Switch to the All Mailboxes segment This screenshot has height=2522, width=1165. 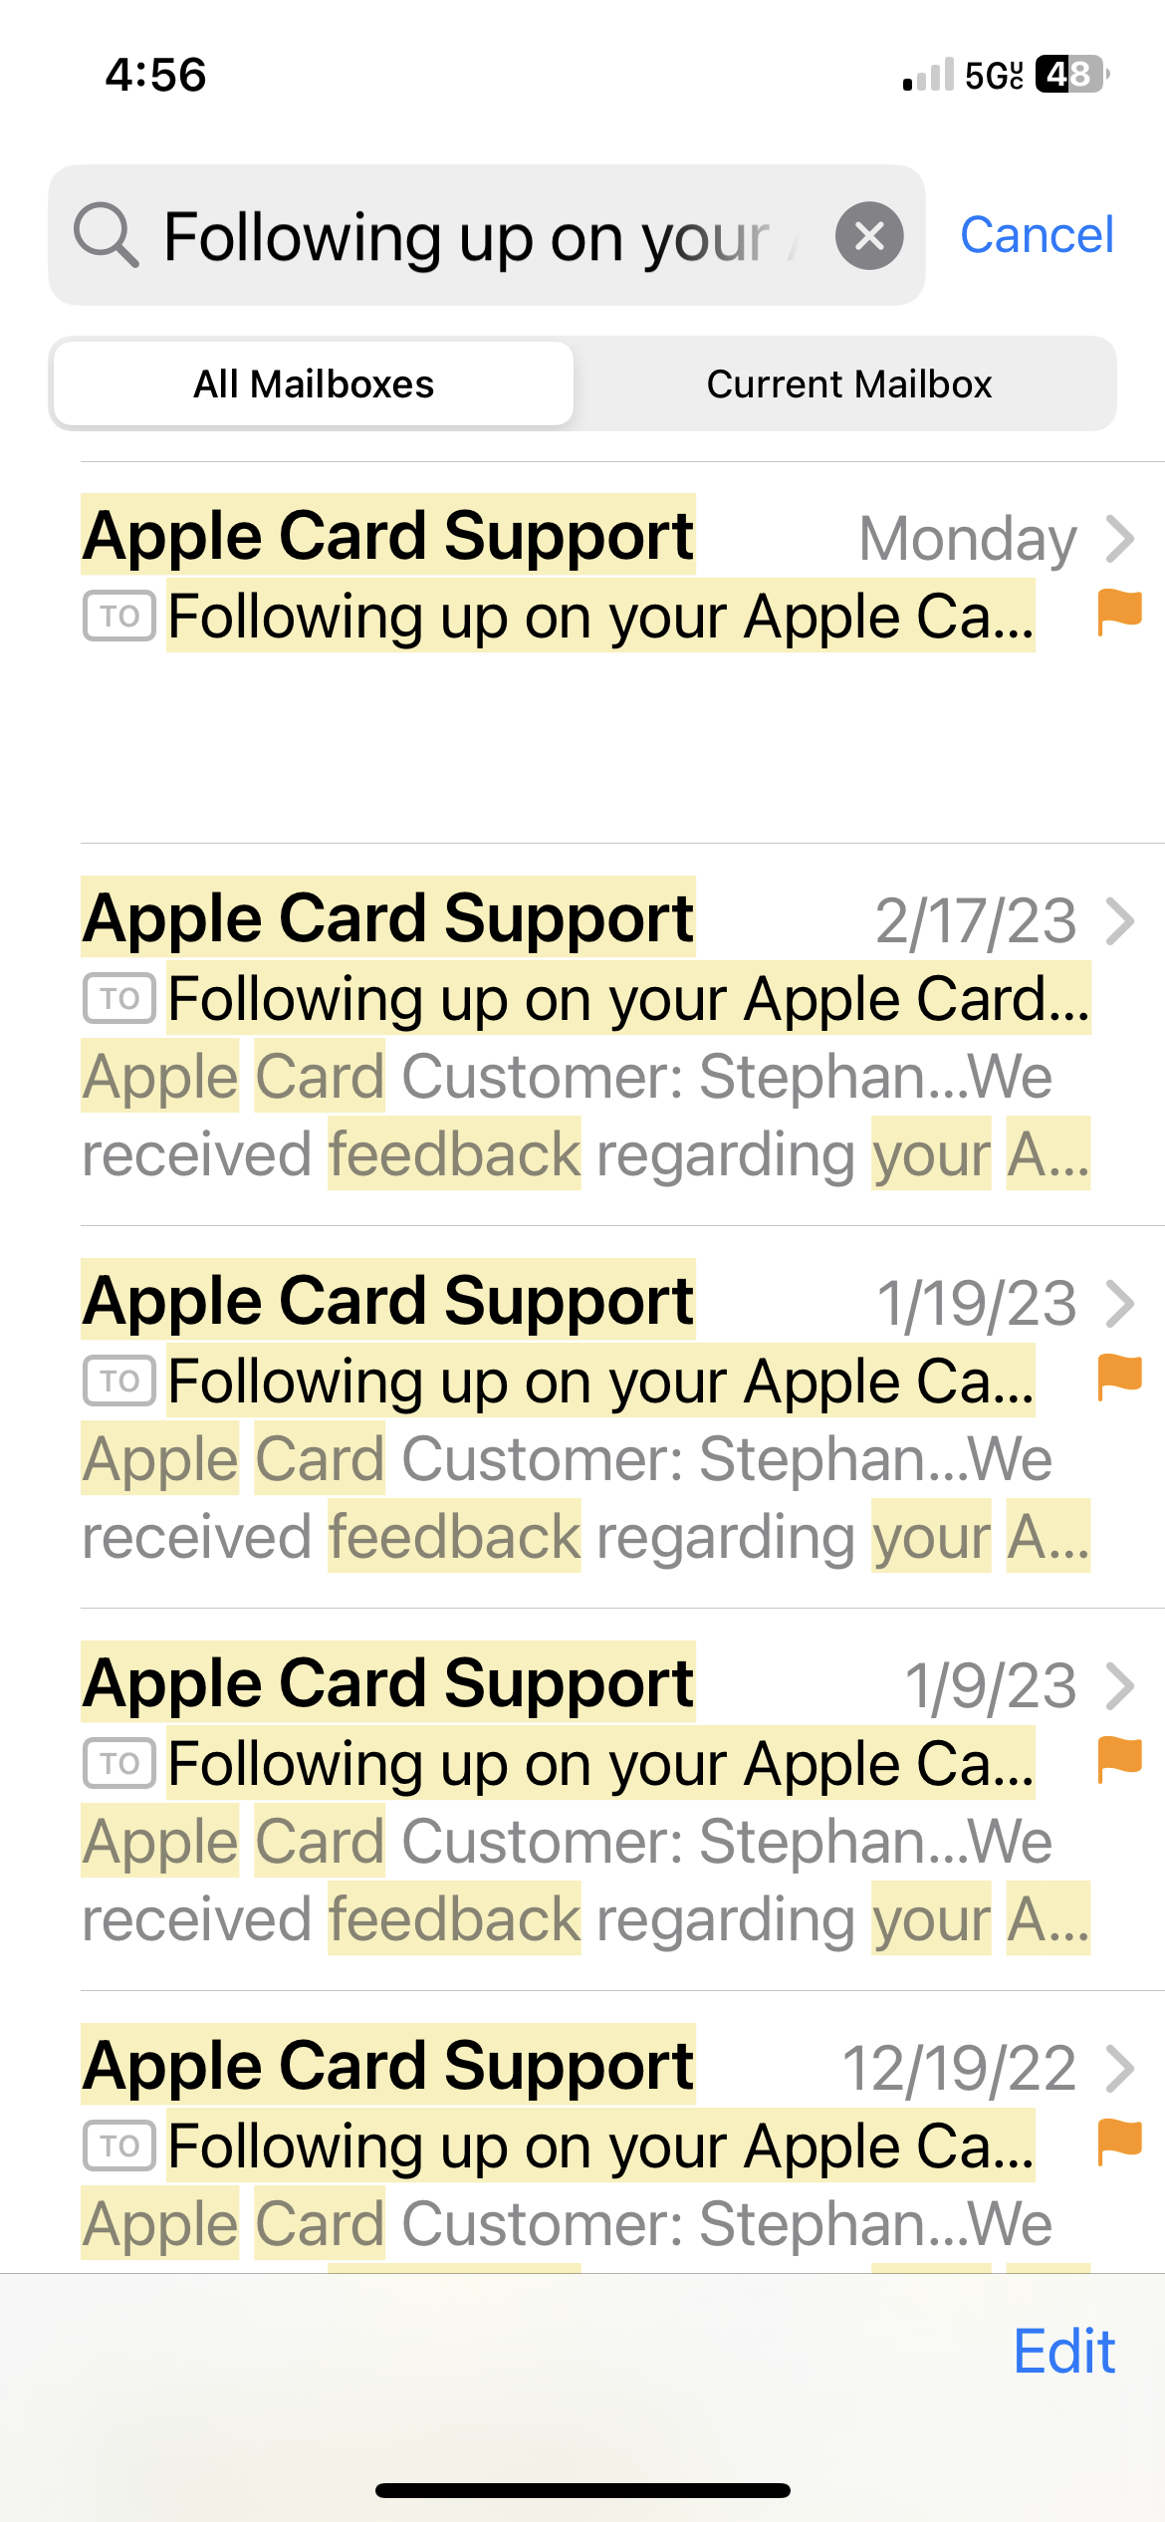pos(314,383)
